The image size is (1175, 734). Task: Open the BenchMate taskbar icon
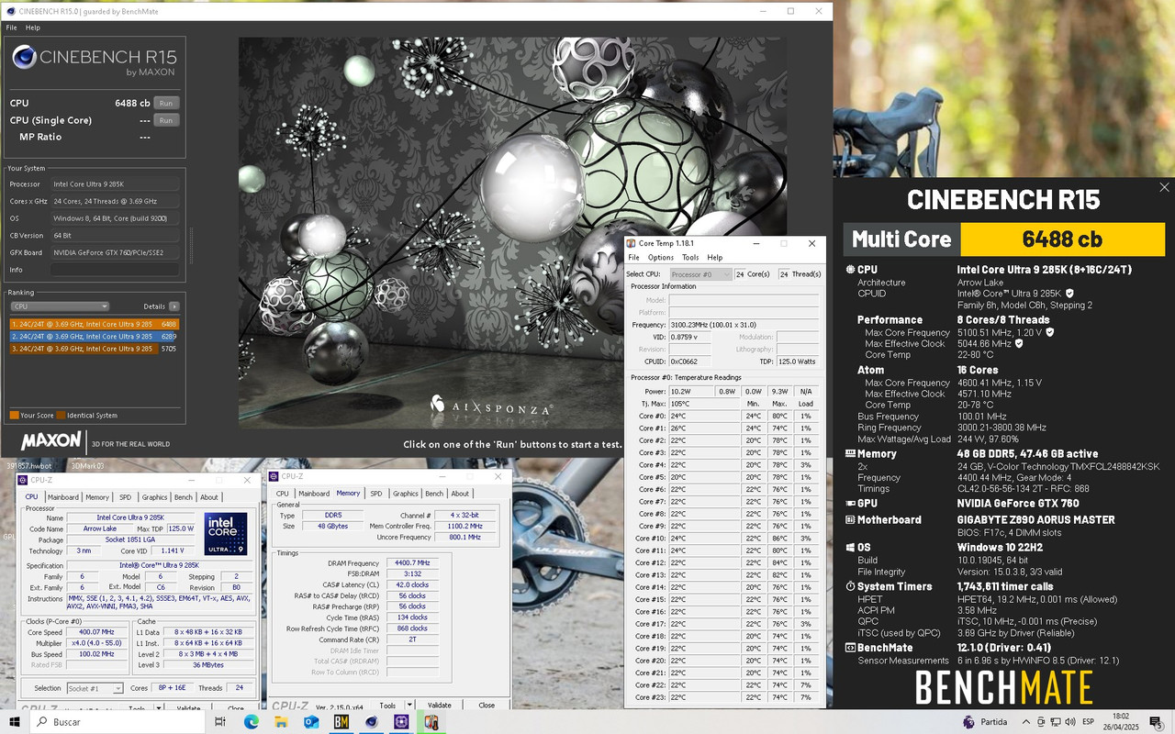(x=341, y=722)
